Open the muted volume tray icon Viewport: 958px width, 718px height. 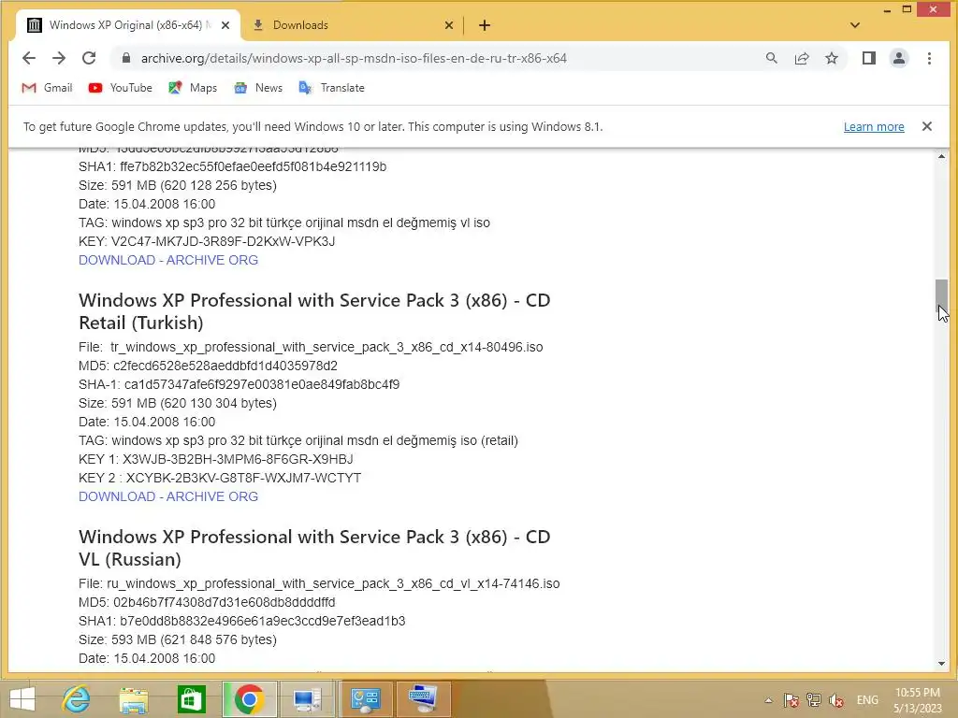click(836, 700)
